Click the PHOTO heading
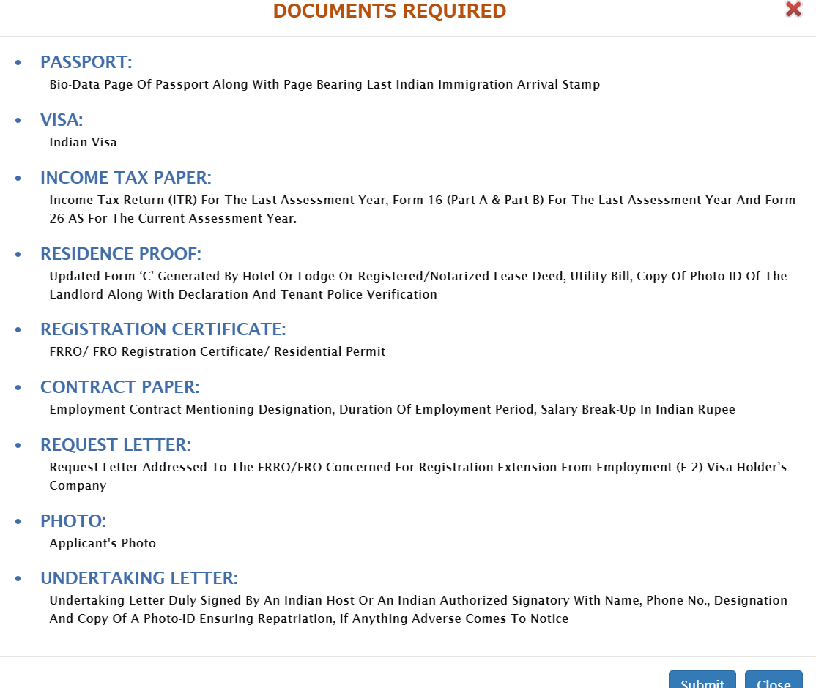 pyautogui.click(x=73, y=521)
